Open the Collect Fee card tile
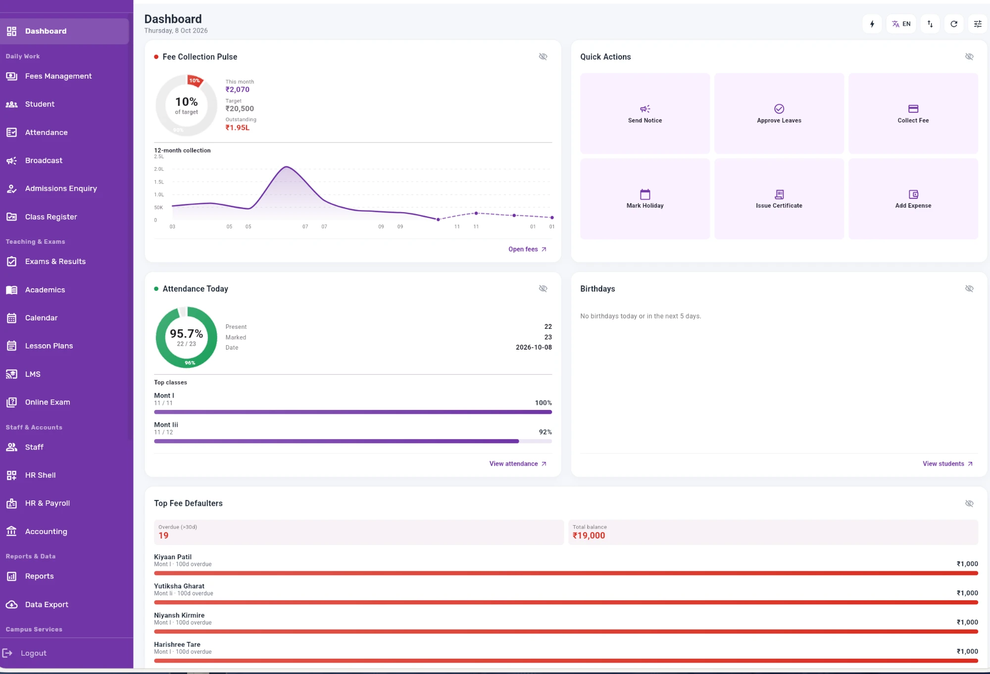This screenshot has width=990, height=674. tap(913, 113)
